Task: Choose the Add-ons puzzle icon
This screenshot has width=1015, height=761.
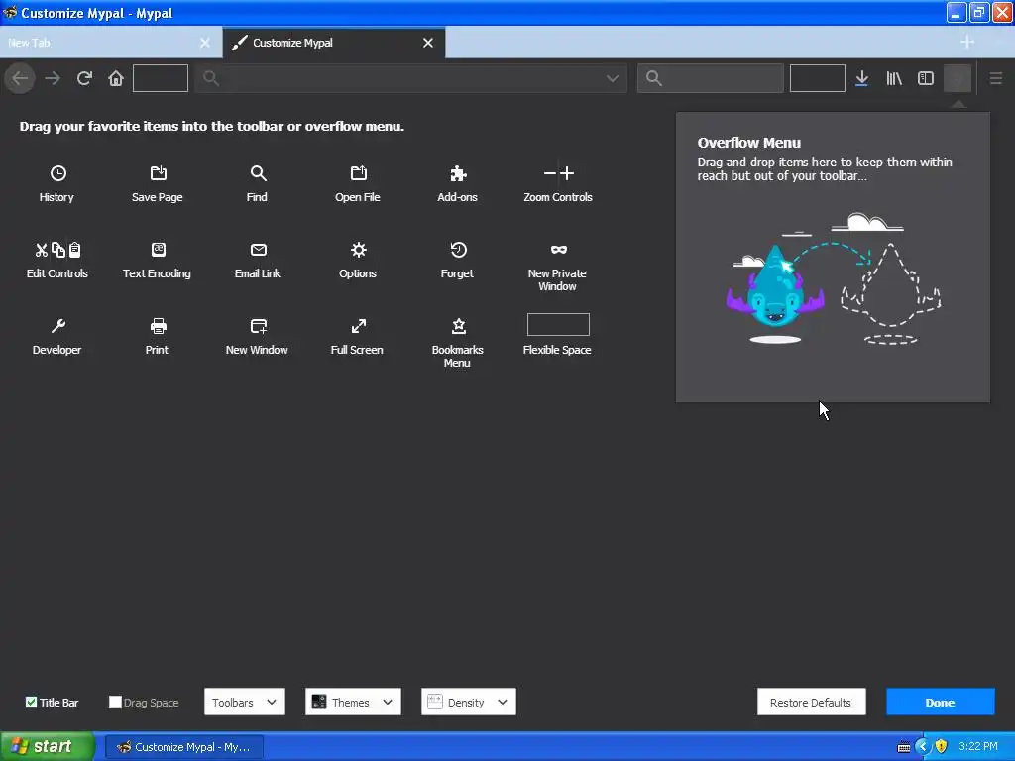Action: point(458,173)
